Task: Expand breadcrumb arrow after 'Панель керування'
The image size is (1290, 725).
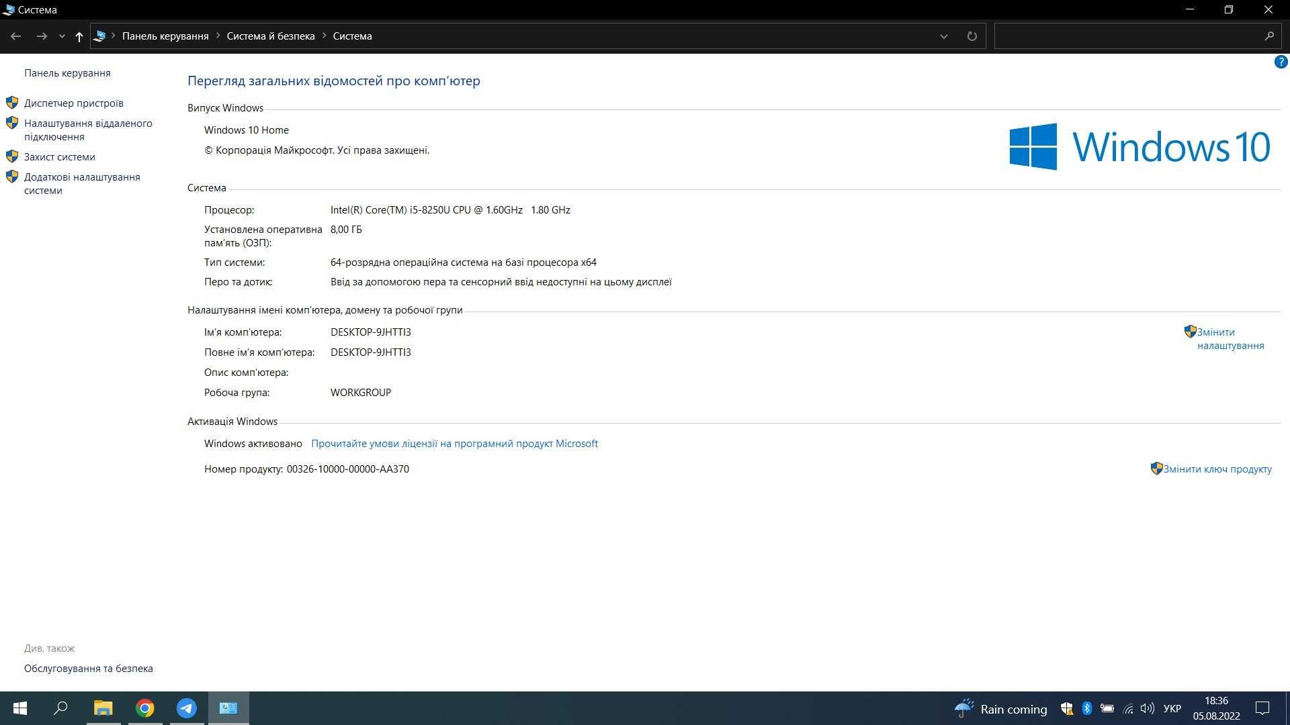Action: tap(218, 36)
